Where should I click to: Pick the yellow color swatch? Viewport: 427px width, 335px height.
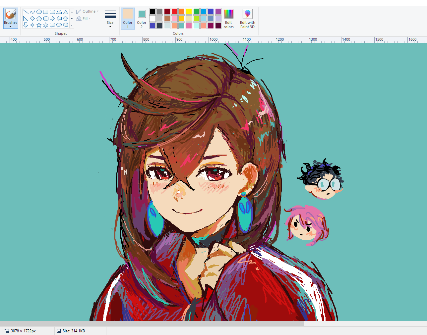click(189, 11)
